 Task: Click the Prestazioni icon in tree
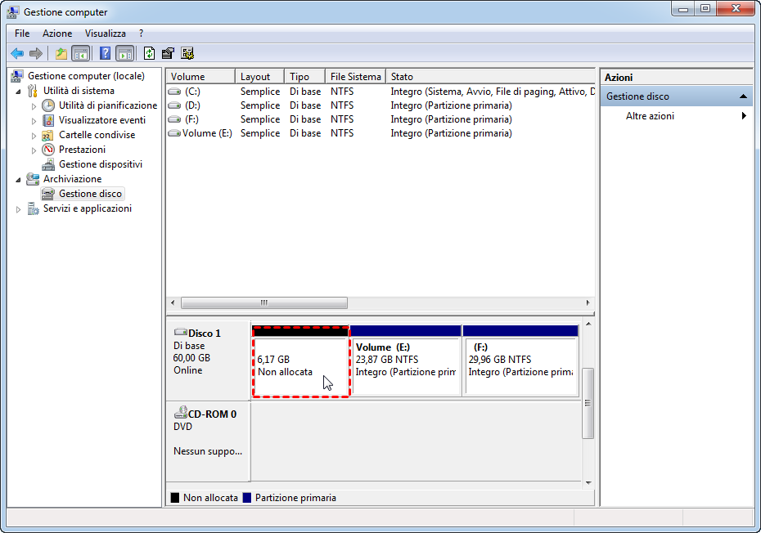tap(48, 150)
